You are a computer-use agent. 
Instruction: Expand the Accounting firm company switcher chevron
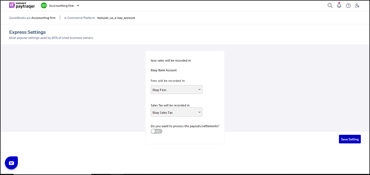[x=78, y=5]
